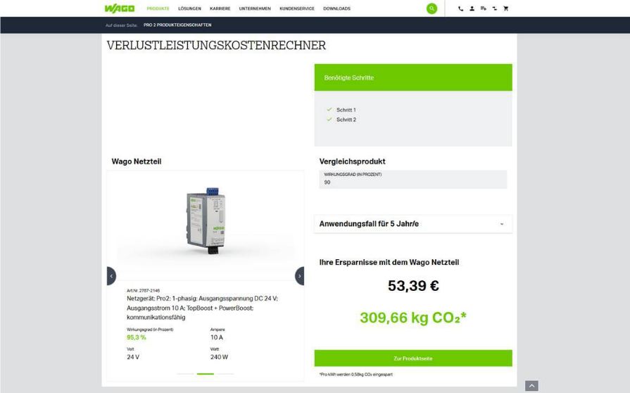Click the product comparison arrows icon
The width and height of the screenshot is (630, 393).
pyautogui.click(x=494, y=8)
